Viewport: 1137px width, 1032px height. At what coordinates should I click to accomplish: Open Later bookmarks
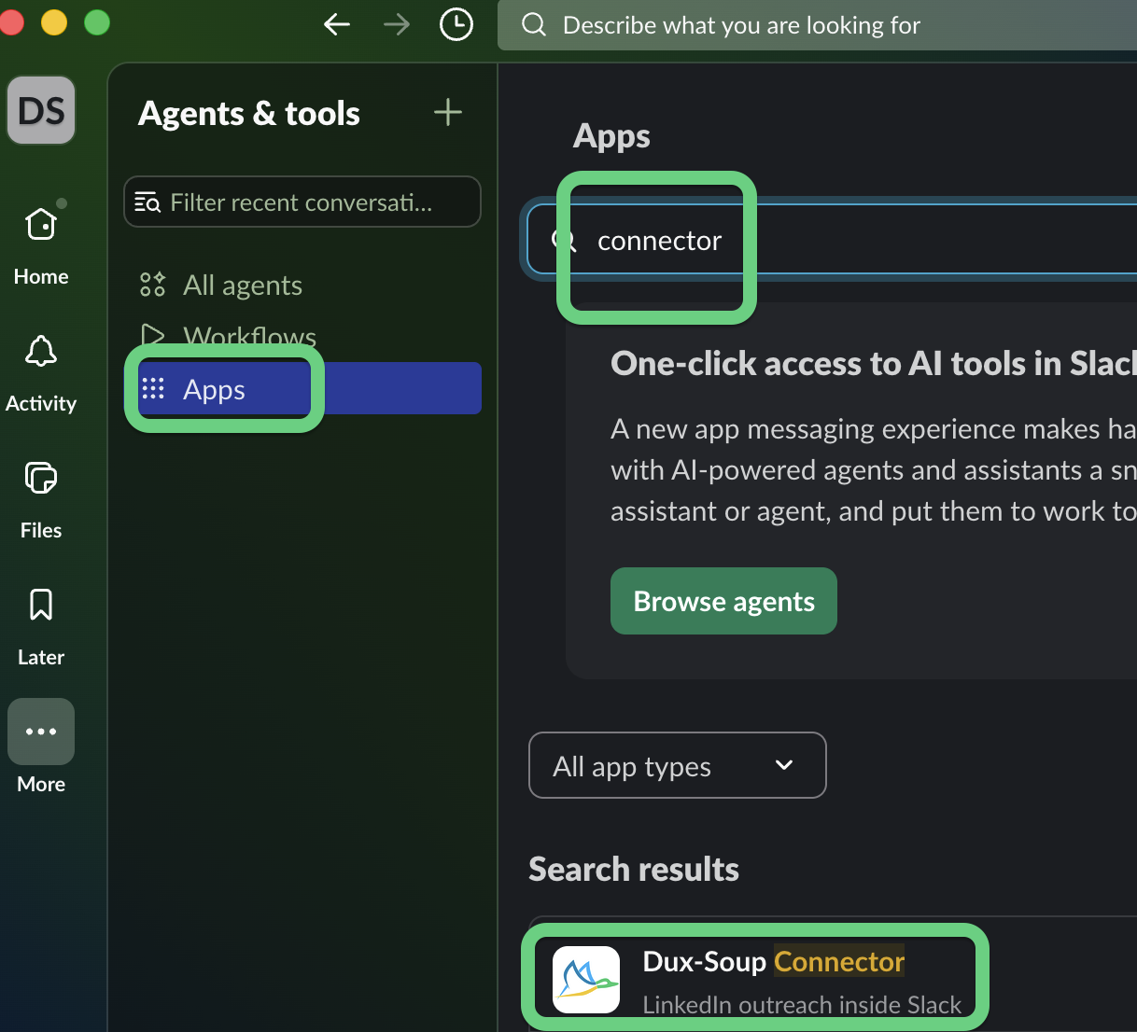click(x=41, y=627)
